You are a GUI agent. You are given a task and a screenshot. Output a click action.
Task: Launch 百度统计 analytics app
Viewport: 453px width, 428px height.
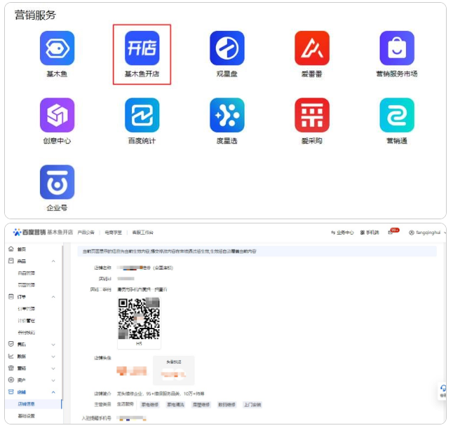click(142, 115)
